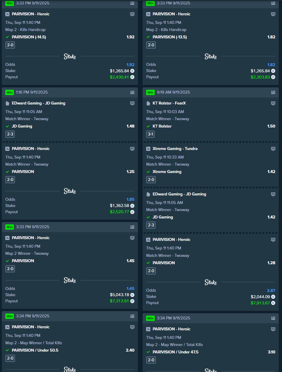Viewport: 282px width, 372px height.
Task: Open the menu on the Under 47.5 bet card
Action: pyautogui.click(x=273, y=318)
